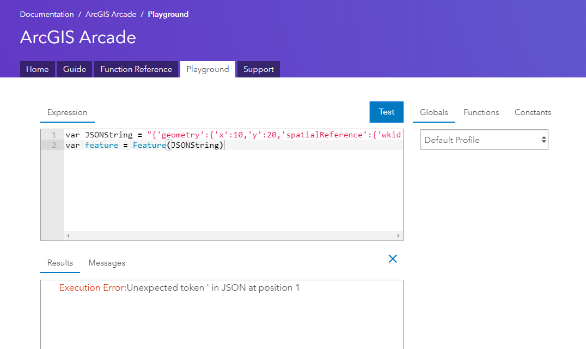
Task: Open the Guide tab
Action: (75, 69)
